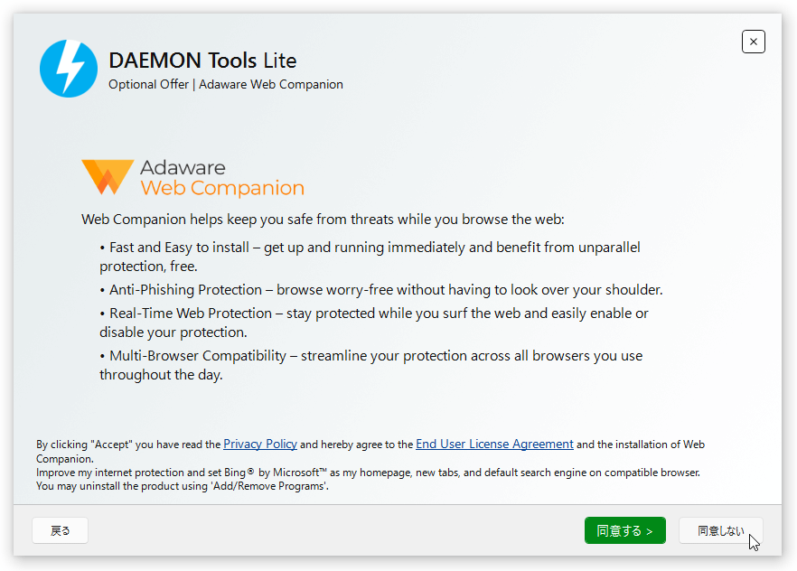Close the installer with the X button
797x571 pixels.
pyautogui.click(x=754, y=42)
